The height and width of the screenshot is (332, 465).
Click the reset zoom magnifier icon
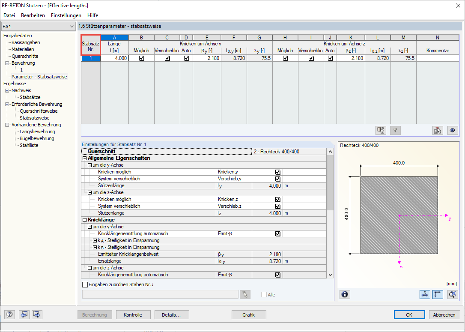coord(453,294)
